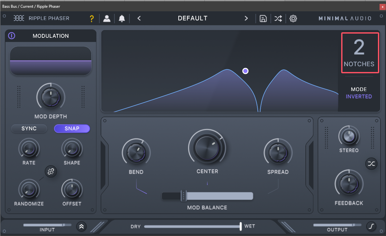The height and width of the screenshot is (236, 386).
Task: Open the user account icon
Action: (x=107, y=19)
